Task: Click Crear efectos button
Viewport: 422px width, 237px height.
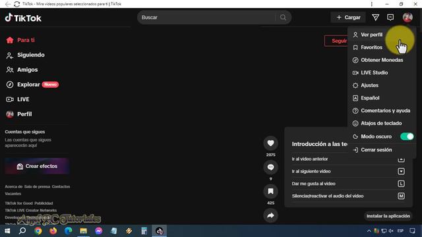Action: pyautogui.click(x=37, y=166)
